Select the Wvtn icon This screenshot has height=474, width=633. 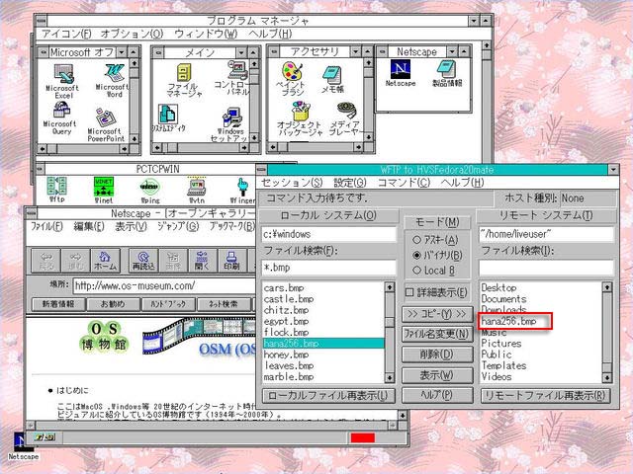coord(197,190)
